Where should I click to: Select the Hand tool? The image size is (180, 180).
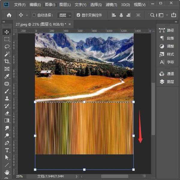coord(7,172)
